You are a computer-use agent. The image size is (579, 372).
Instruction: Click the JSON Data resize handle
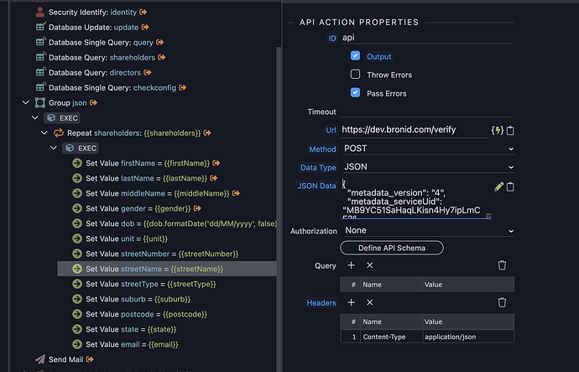tap(488, 216)
